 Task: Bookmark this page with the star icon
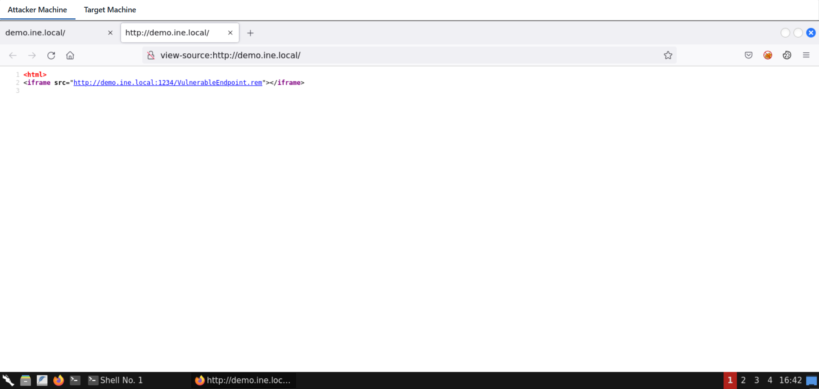click(x=668, y=55)
